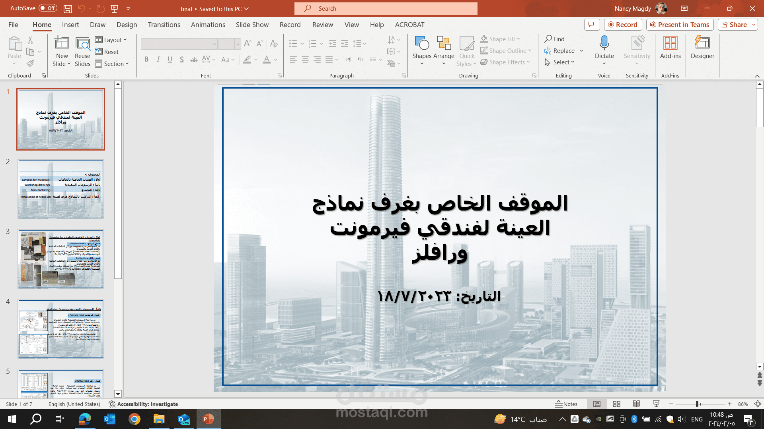
Task: Click the text highlight color button
Action: (247, 60)
